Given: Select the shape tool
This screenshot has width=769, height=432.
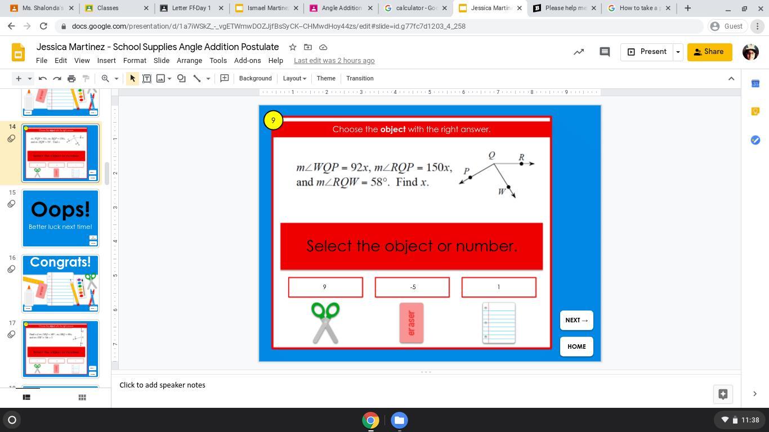Looking at the screenshot, I should (181, 79).
